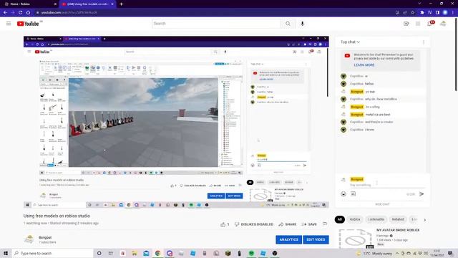Open the File Explorer folder icon in taskbar
Viewport: 458px width, 258px height.
pyautogui.click(x=135, y=253)
